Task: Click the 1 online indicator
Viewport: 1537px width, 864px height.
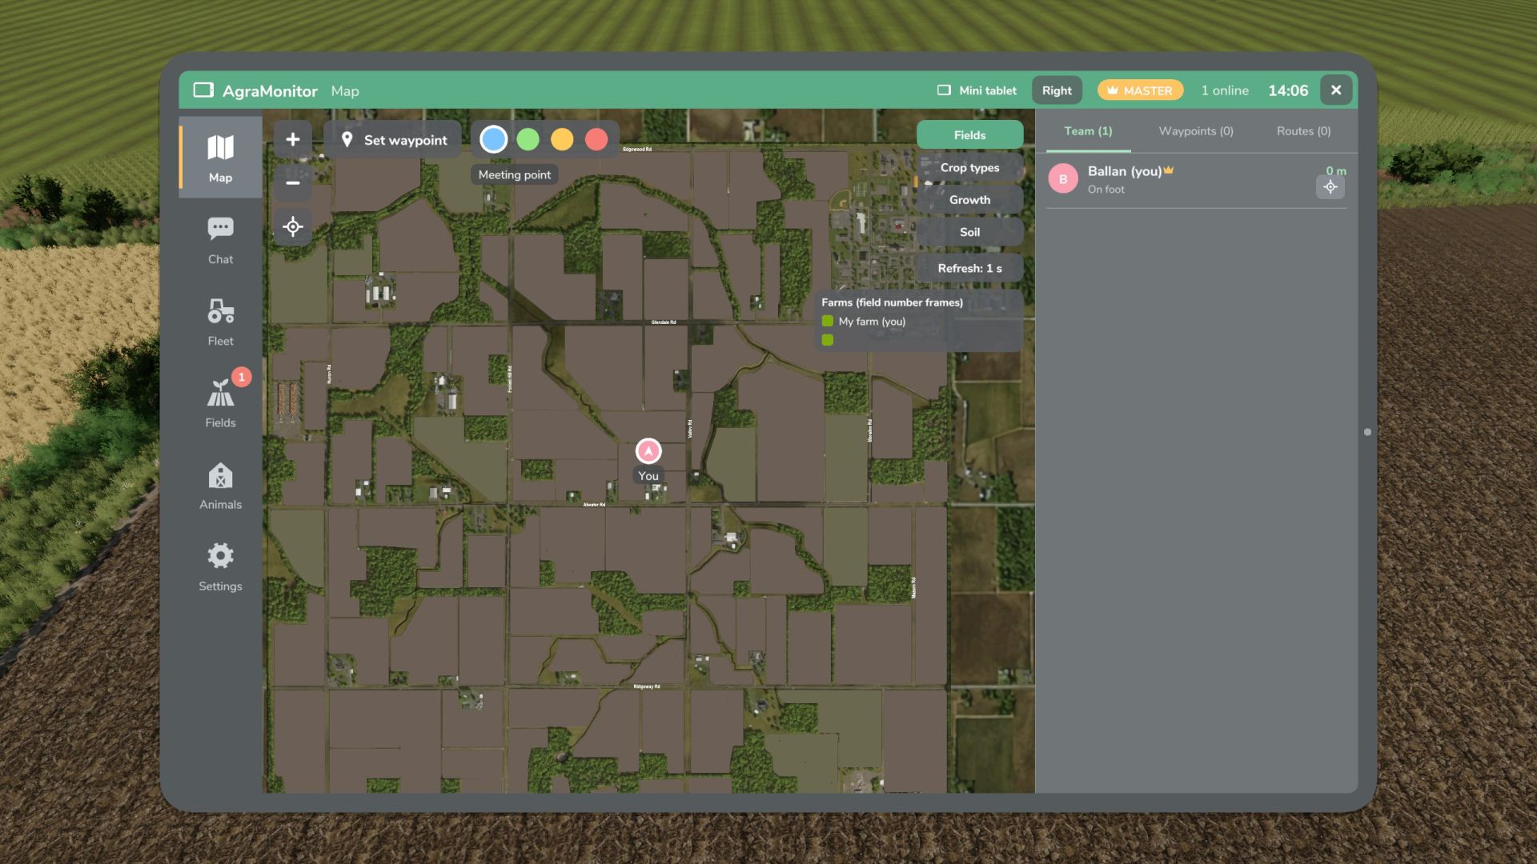Action: 1224,90
